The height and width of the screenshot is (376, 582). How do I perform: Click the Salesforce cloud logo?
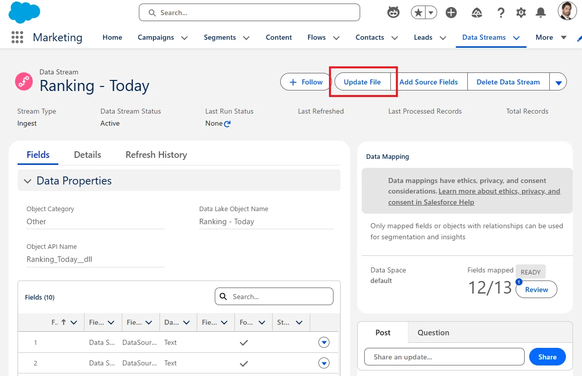coord(24,12)
